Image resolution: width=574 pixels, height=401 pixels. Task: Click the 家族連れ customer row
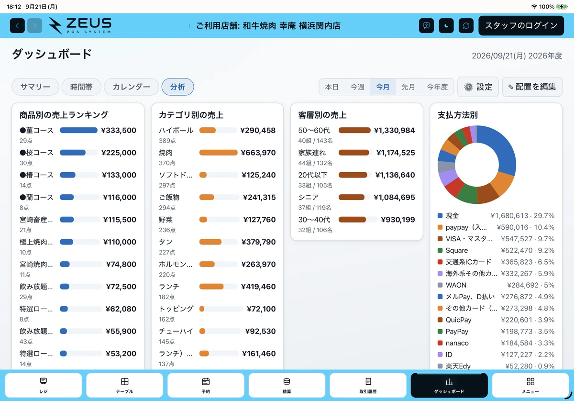[357, 156]
